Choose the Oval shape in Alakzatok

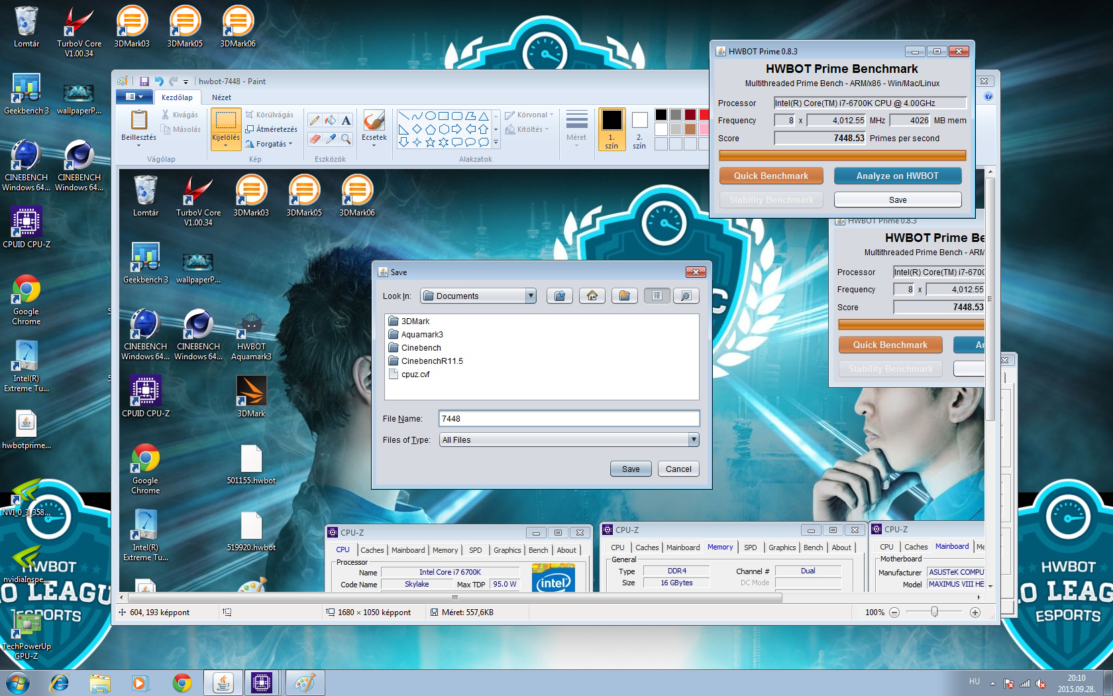tap(430, 115)
